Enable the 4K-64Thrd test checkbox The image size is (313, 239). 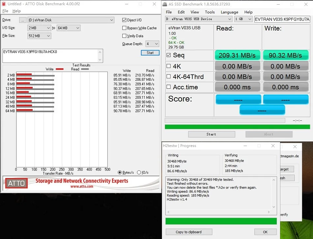168,76
